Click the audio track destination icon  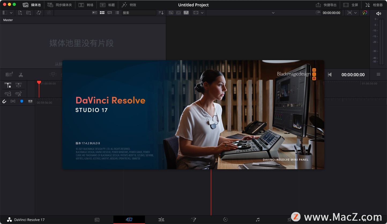(x=18, y=94)
